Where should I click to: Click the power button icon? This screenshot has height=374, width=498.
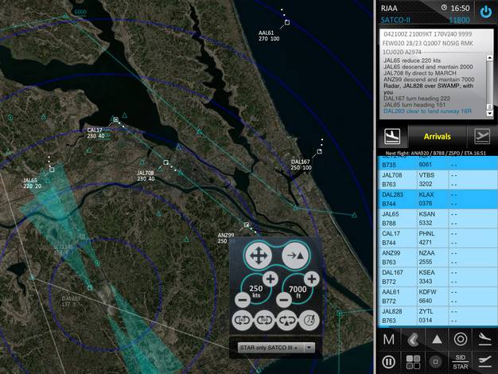484,13
